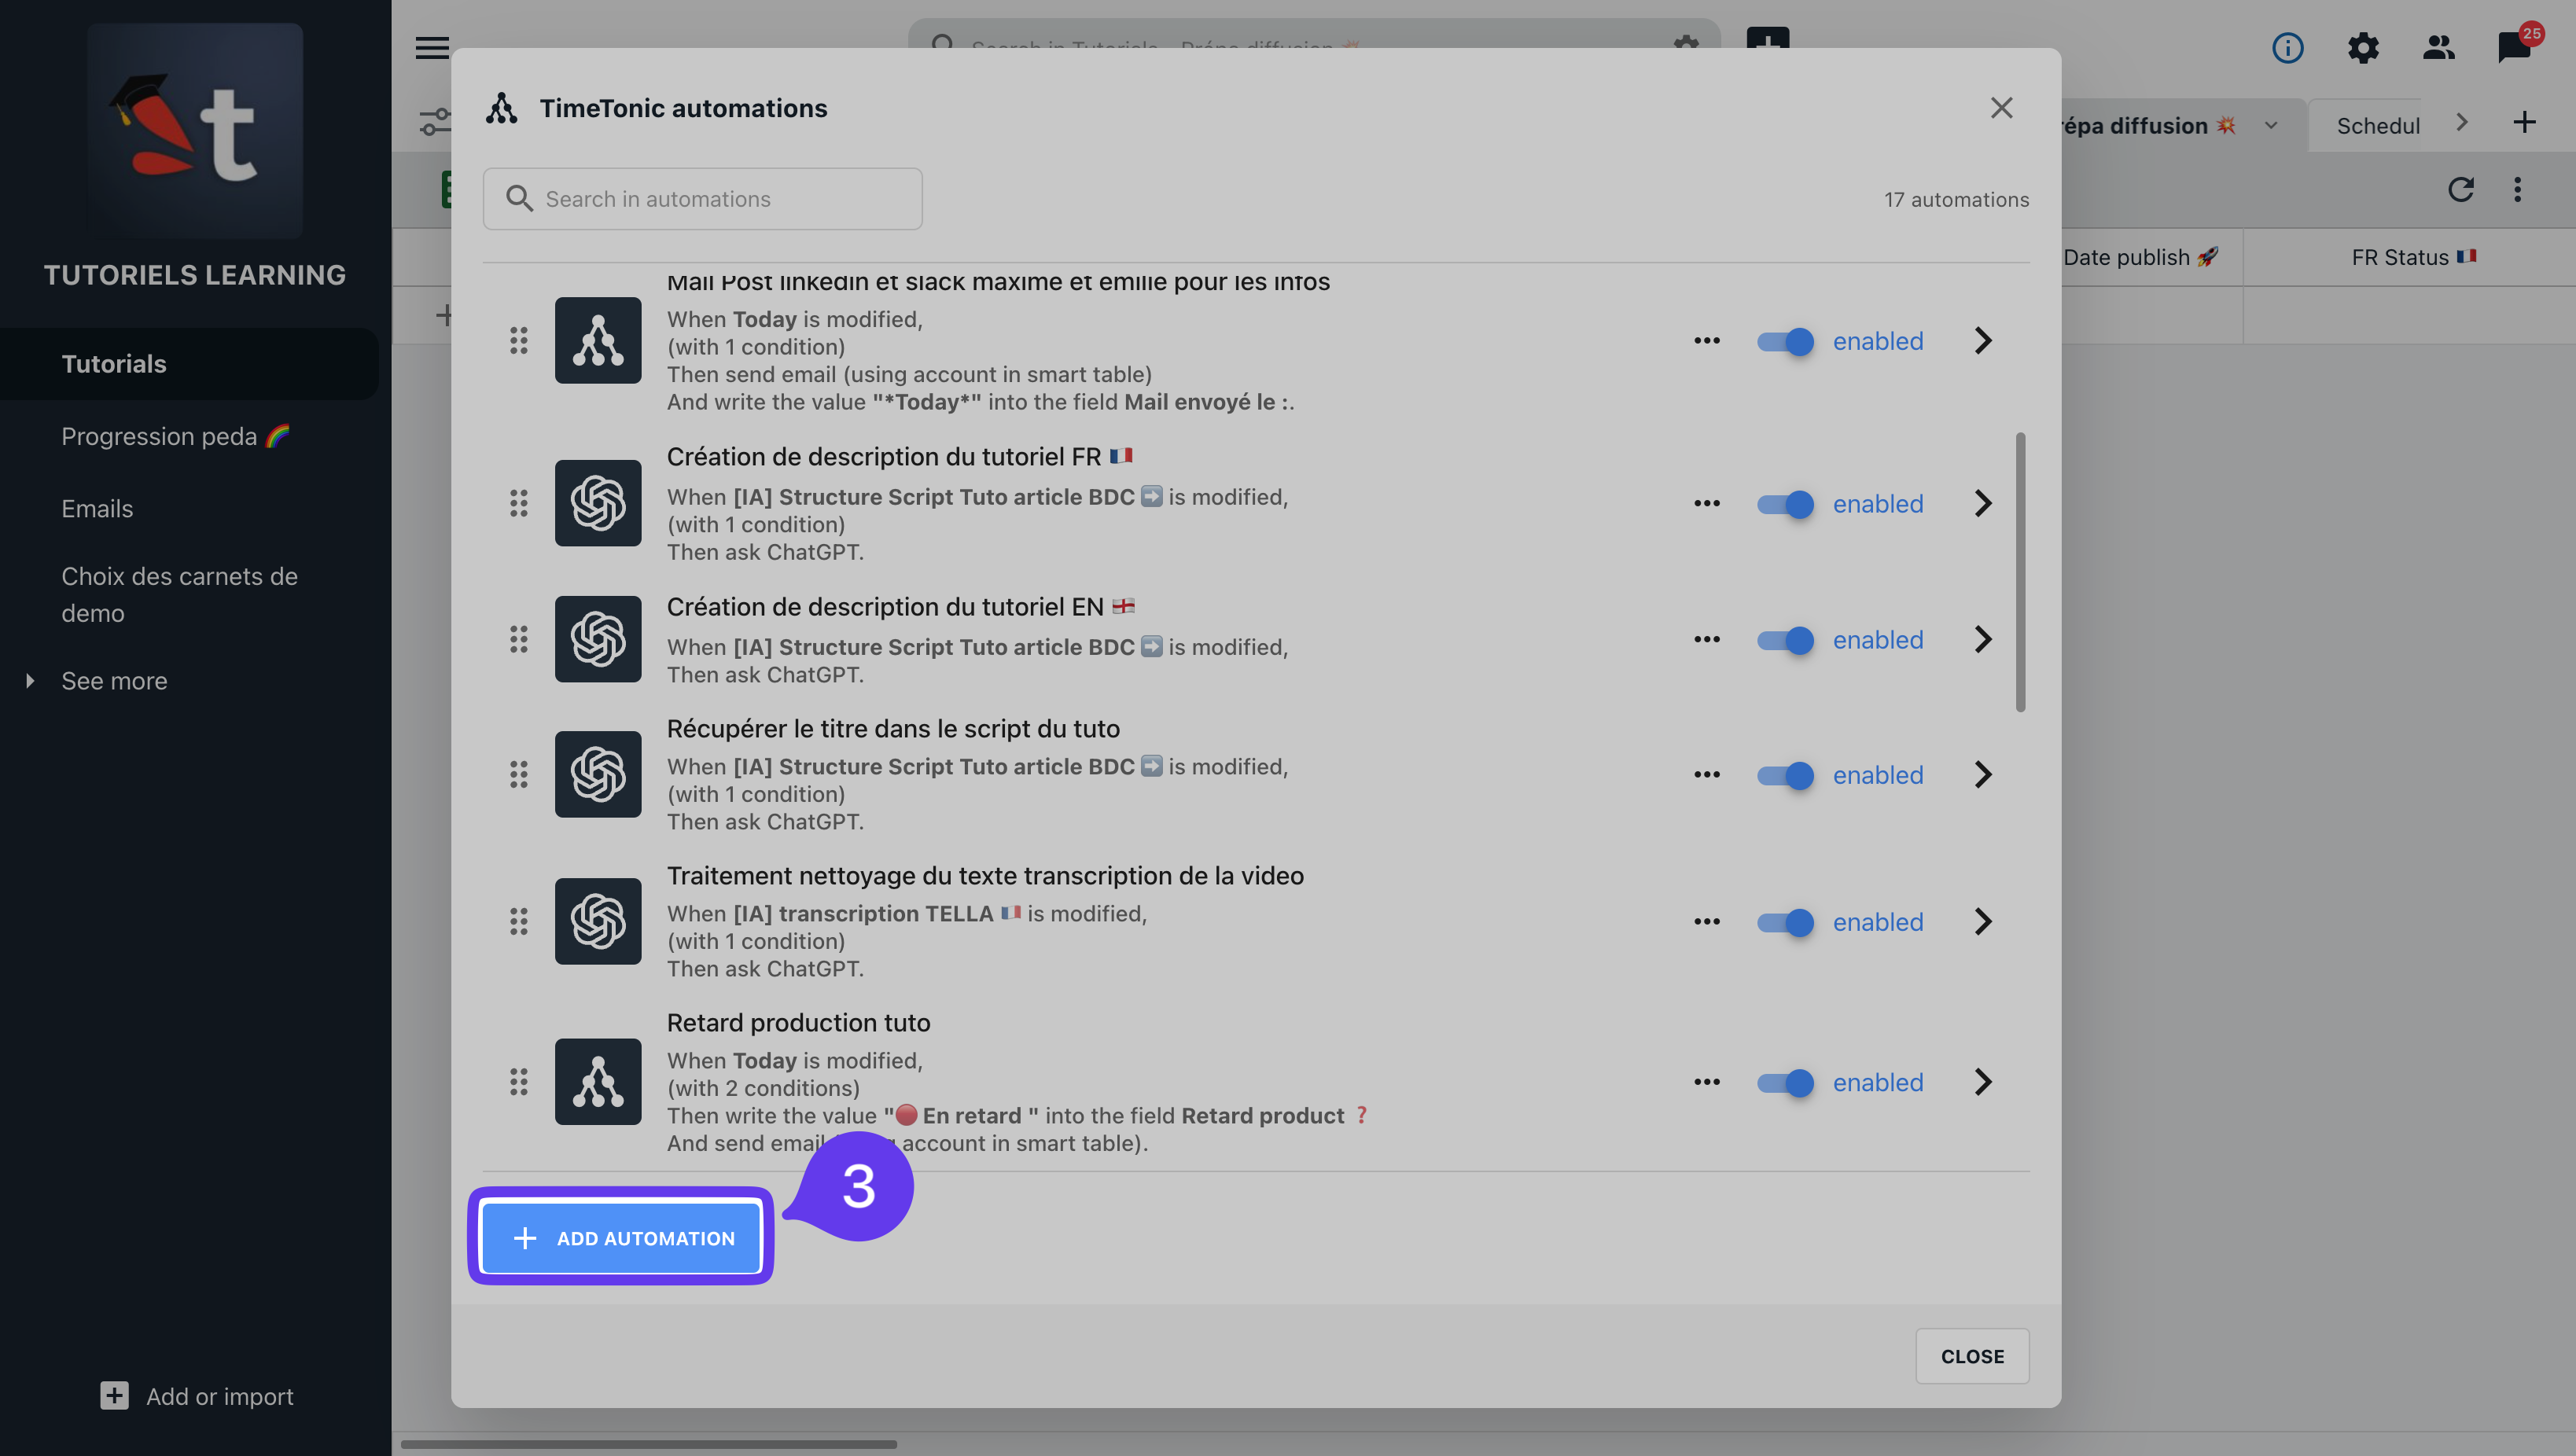The width and height of the screenshot is (2576, 1456).
Task: Grab the drag handle of tutoriel FR automation
Action: pos(518,503)
